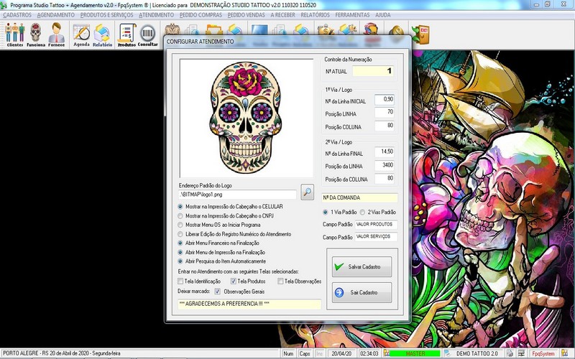The height and width of the screenshot is (359, 575).
Task: Click the printer icon in status bar
Action: 510,353
